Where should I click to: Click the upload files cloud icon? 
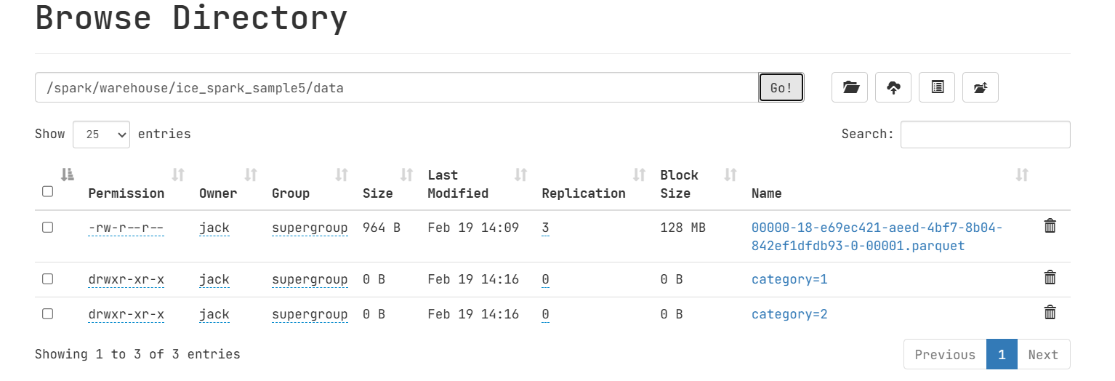[893, 87]
